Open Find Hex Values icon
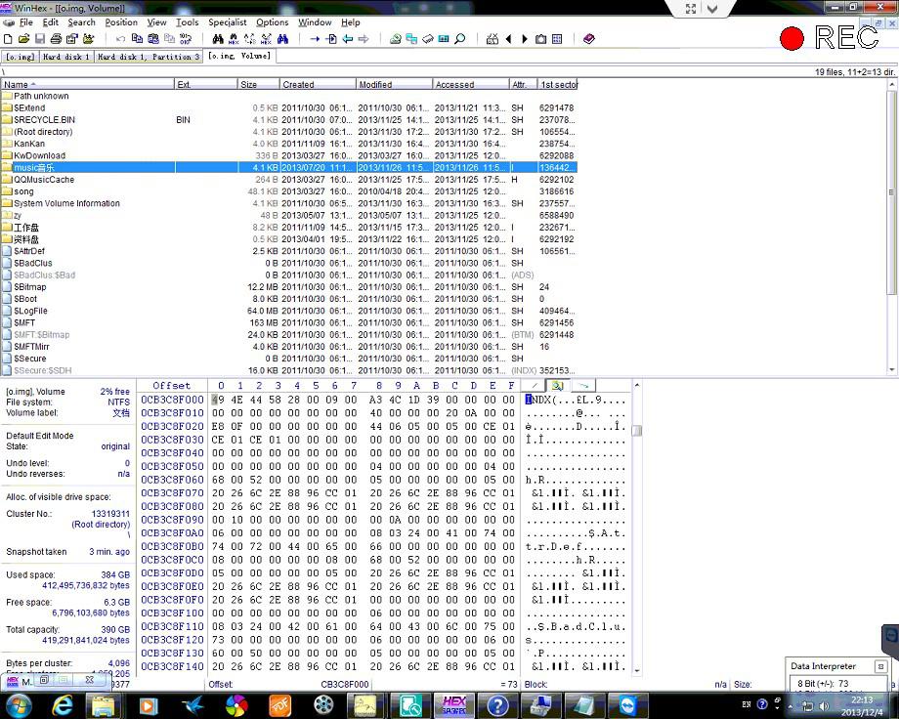 (234, 39)
